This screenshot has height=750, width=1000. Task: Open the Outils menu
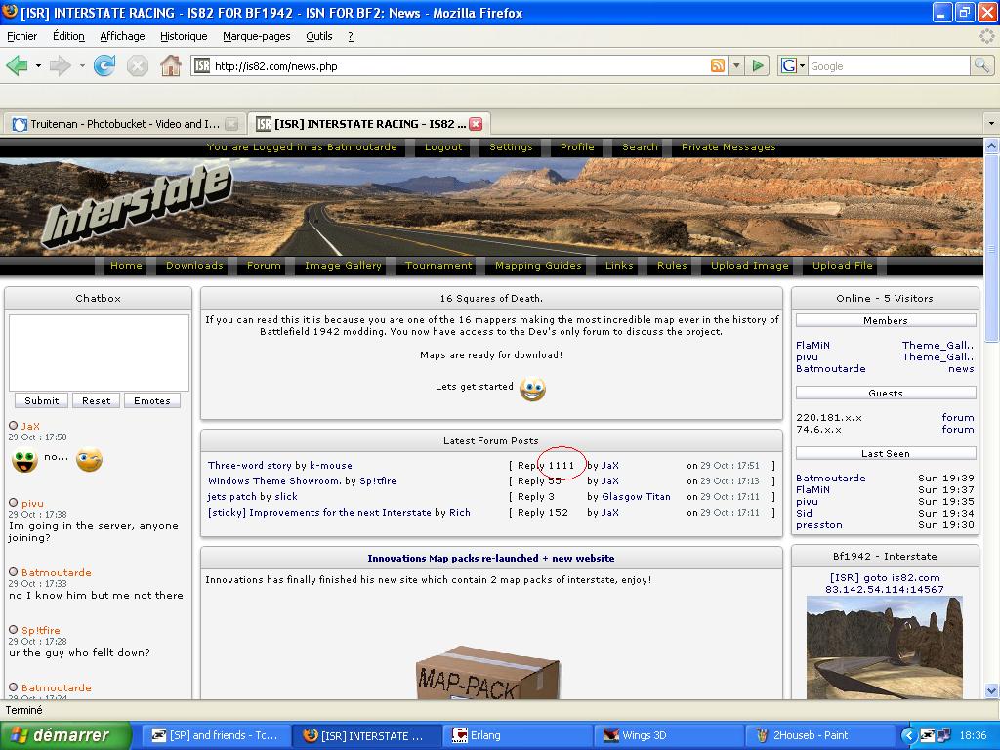click(x=319, y=36)
